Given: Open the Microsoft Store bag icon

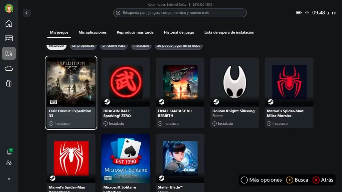Looking at the screenshot, I should [9, 83].
